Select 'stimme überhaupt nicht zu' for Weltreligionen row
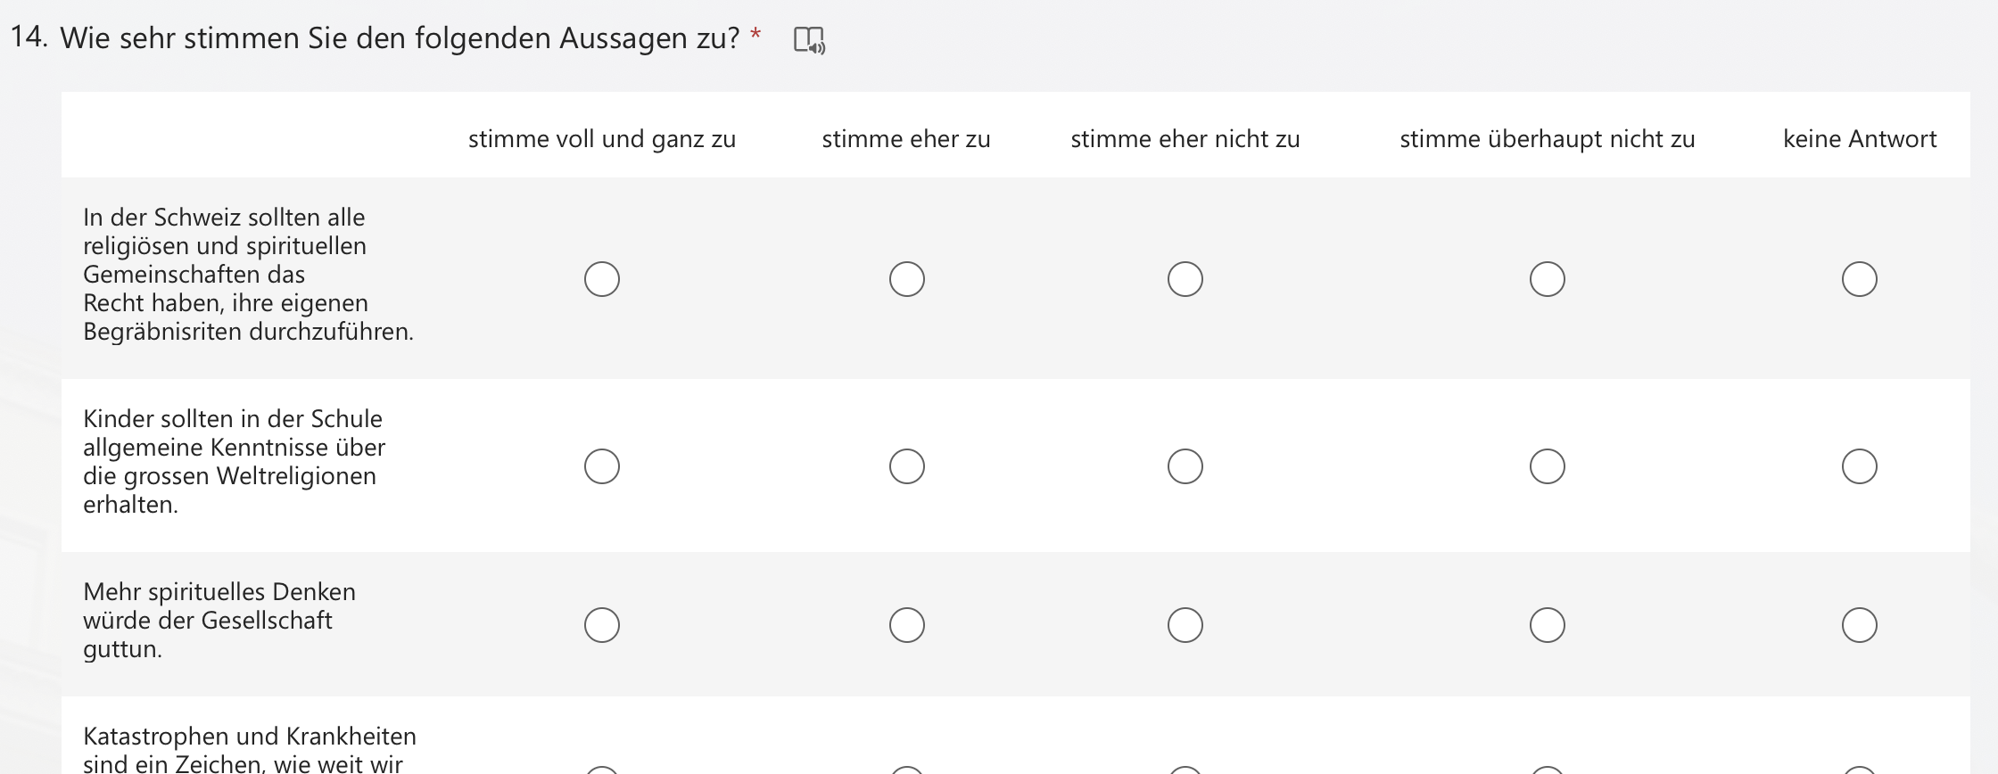The height and width of the screenshot is (774, 1998). (x=1548, y=466)
